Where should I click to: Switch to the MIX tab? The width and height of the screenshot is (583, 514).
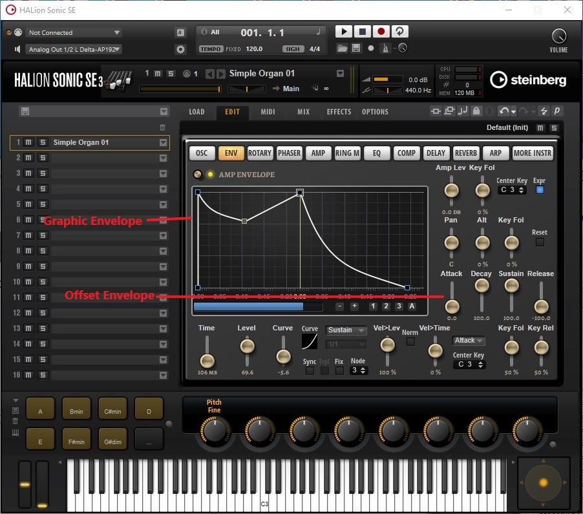(x=303, y=112)
